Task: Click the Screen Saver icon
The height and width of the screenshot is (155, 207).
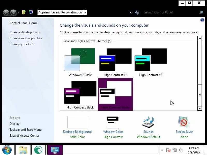Action: [x=184, y=122]
